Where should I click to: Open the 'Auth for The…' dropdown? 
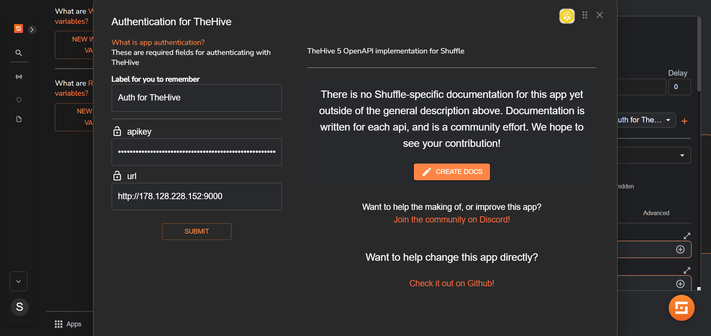pos(646,120)
